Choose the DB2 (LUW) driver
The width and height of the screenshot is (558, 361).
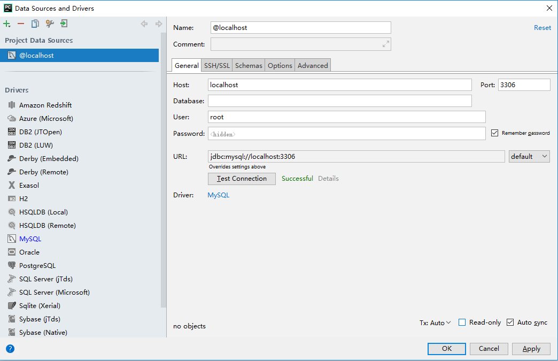(x=36, y=145)
